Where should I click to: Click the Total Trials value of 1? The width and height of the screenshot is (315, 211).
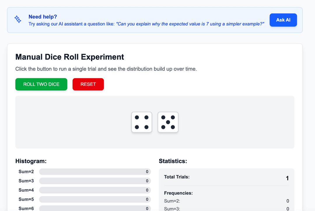point(287,178)
